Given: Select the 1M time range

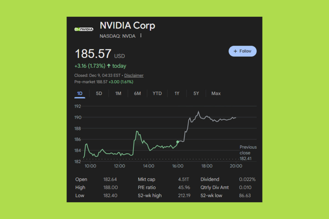Looking at the screenshot, I should pos(118,93).
